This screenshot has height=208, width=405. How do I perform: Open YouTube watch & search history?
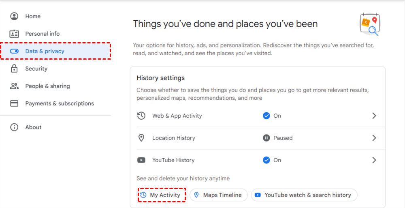(x=304, y=195)
